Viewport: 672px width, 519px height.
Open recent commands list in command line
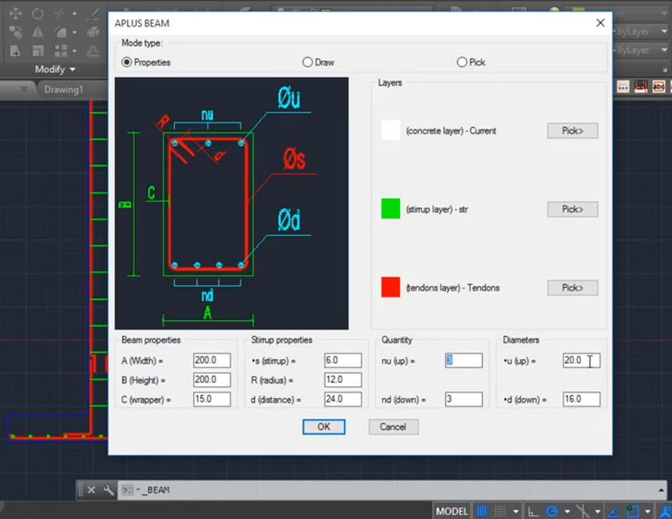130,489
